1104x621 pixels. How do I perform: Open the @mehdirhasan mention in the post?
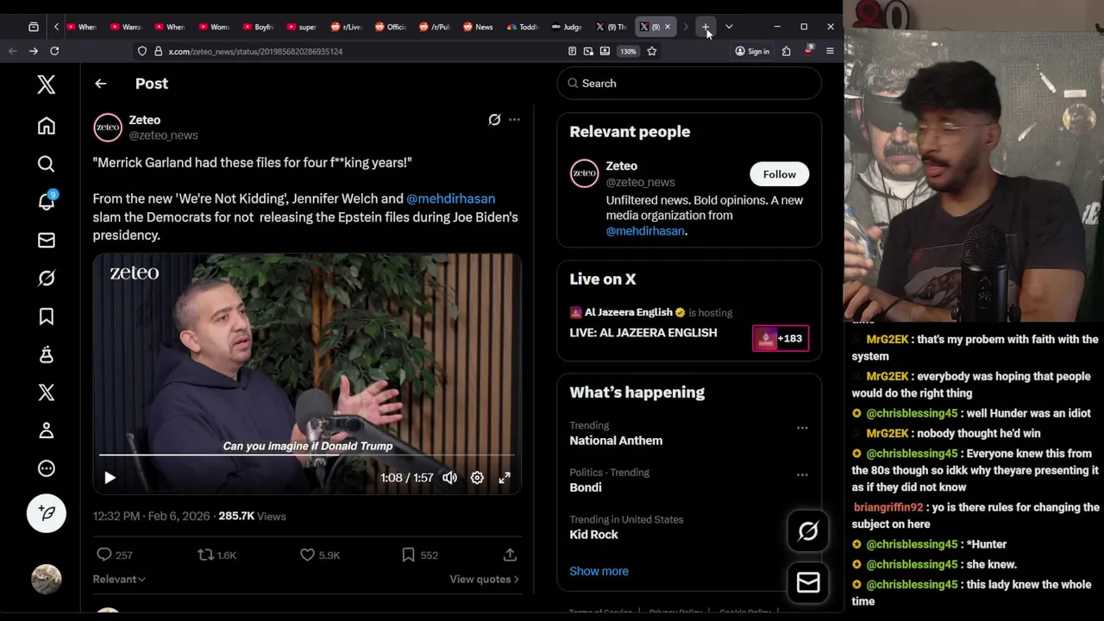point(450,198)
